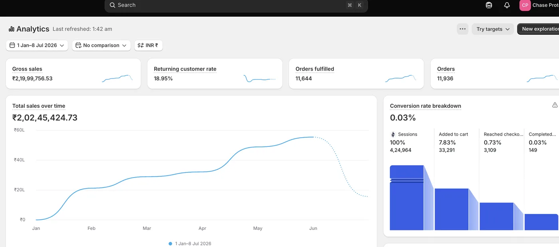This screenshot has height=247, width=559.
Task: Expand the No comparison dropdown
Action: (101, 45)
